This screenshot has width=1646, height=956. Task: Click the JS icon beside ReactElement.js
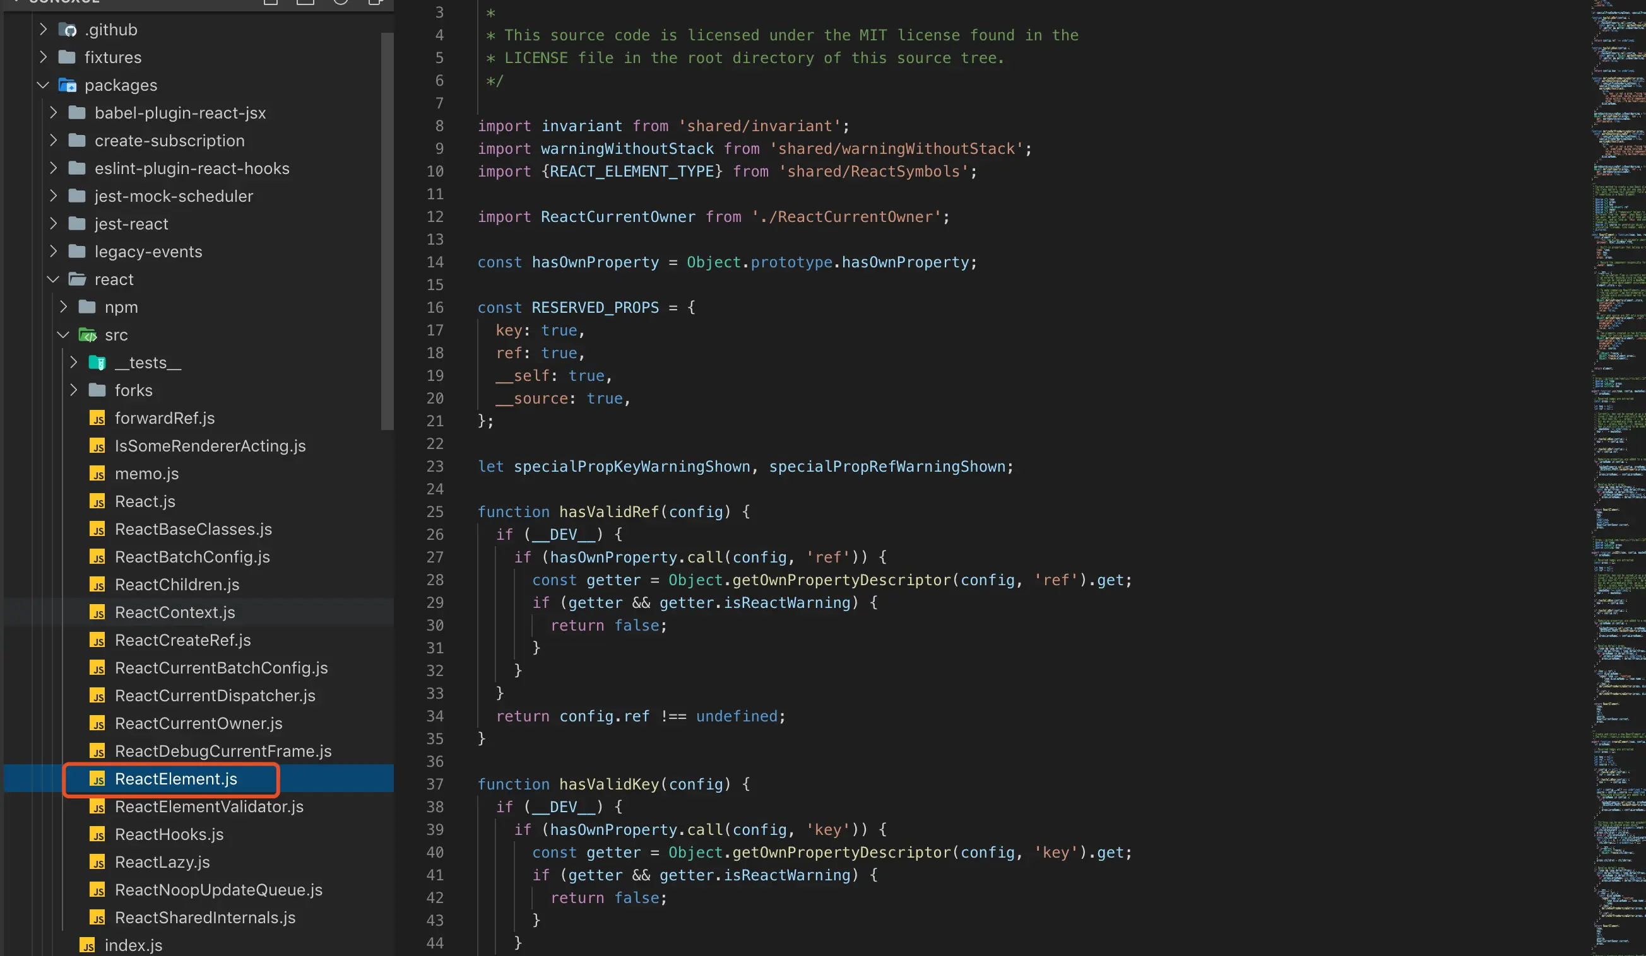tap(97, 779)
